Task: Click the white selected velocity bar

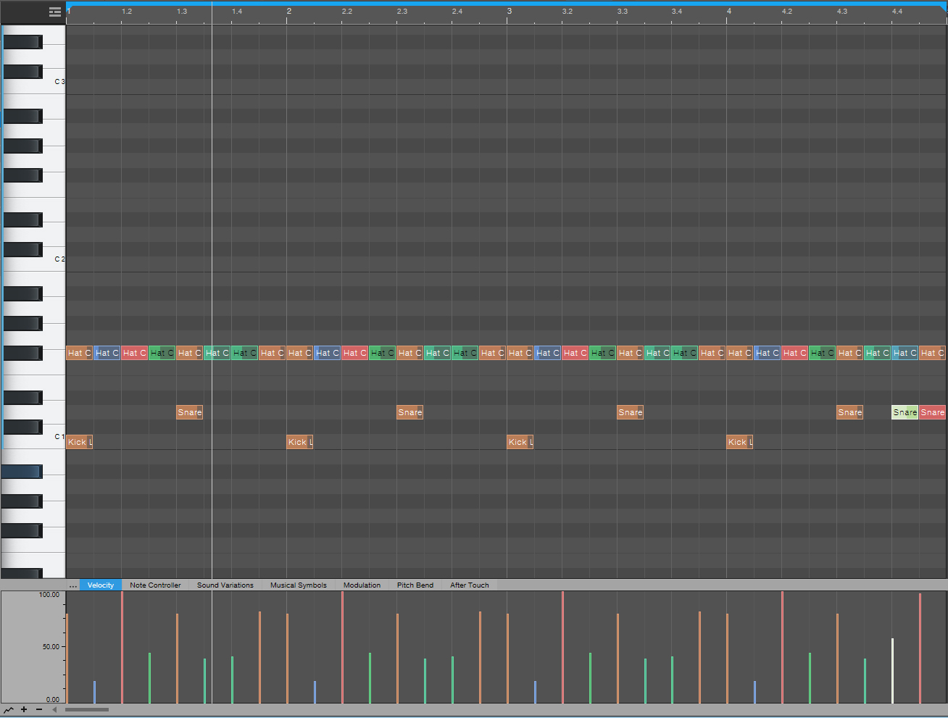Action: tap(892, 671)
